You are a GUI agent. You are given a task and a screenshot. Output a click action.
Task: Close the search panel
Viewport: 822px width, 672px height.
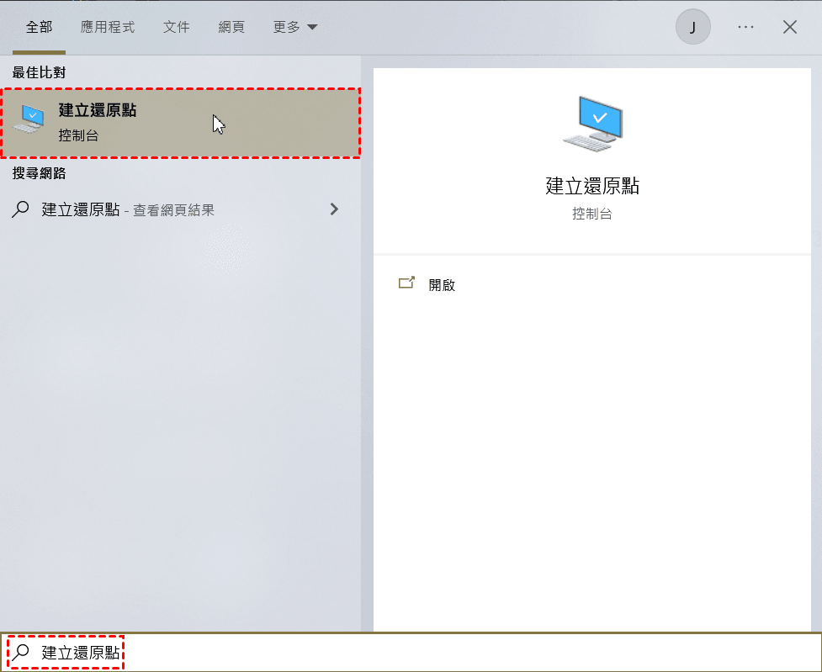[x=789, y=27]
